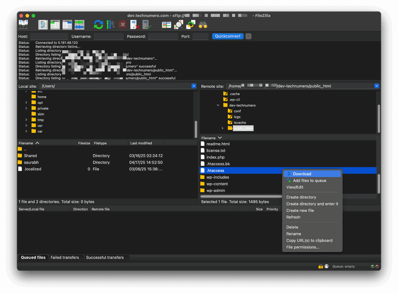This screenshot has width=398, height=293.
Task: Switch to the Successful transfers tab
Action: coord(105,257)
